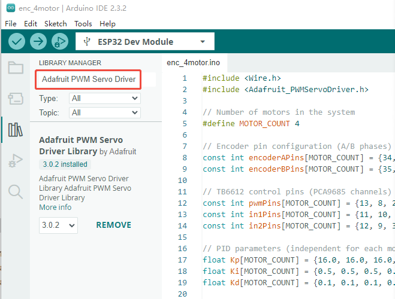Open the 3.0.2 version selector dropdown
Image resolution: width=395 pixels, height=299 pixels.
click(x=58, y=225)
